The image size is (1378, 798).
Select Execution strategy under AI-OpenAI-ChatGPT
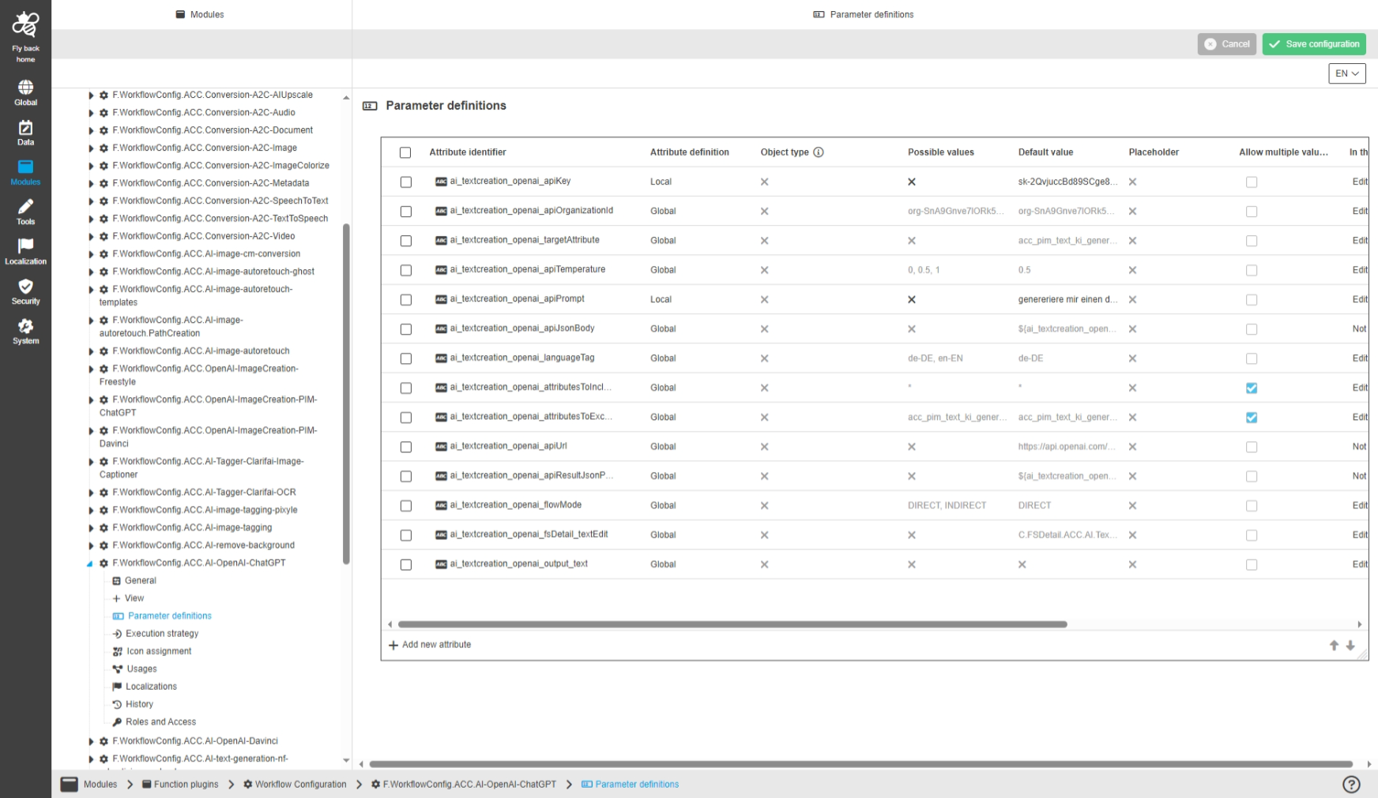pyautogui.click(x=163, y=633)
